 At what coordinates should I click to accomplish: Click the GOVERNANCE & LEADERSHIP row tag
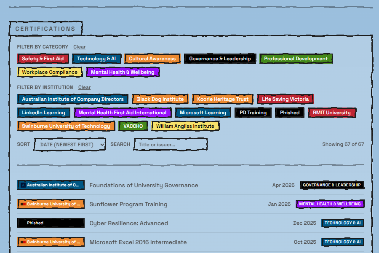(332, 185)
